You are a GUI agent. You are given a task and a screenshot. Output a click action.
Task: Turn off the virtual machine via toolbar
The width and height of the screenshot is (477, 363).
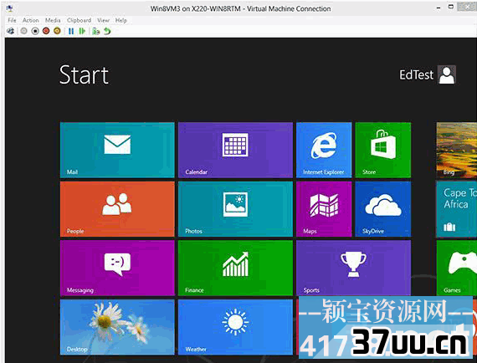pyautogui.click(x=35, y=31)
